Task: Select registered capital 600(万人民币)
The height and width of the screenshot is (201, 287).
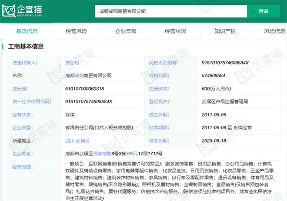Action: 216,89
